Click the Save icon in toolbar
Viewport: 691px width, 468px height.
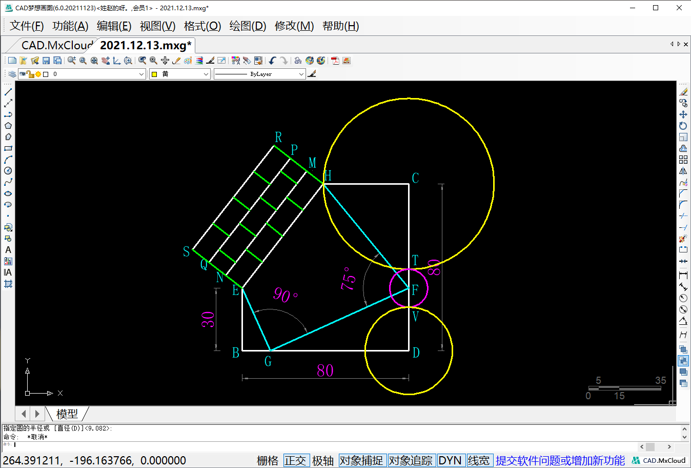pos(46,61)
